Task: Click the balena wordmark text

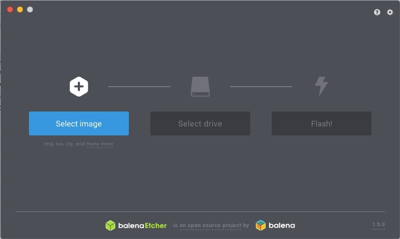Action: pyautogui.click(x=282, y=226)
